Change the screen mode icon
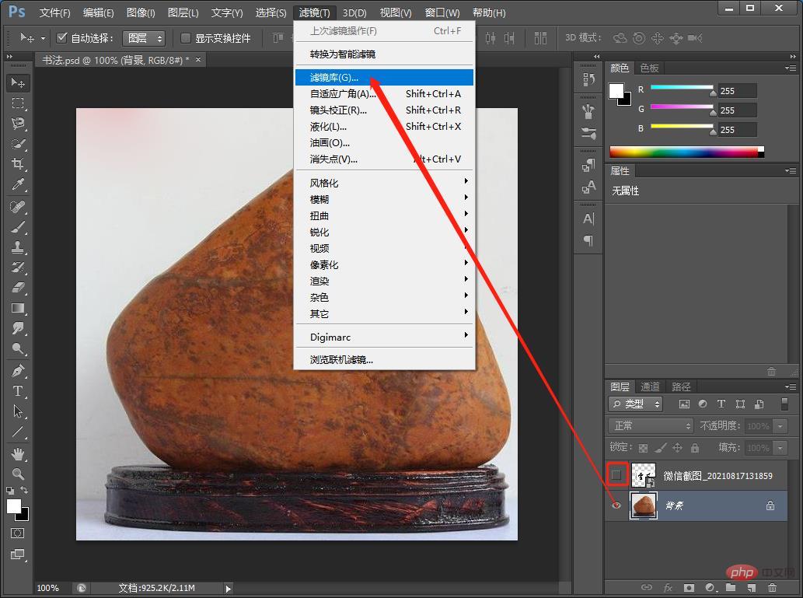803x598 pixels. [x=17, y=554]
